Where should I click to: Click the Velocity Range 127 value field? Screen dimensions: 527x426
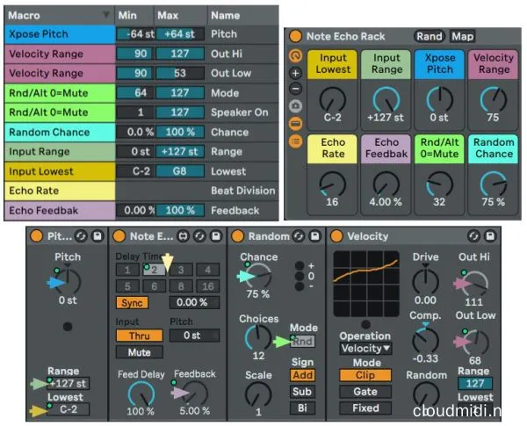coord(475,383)
